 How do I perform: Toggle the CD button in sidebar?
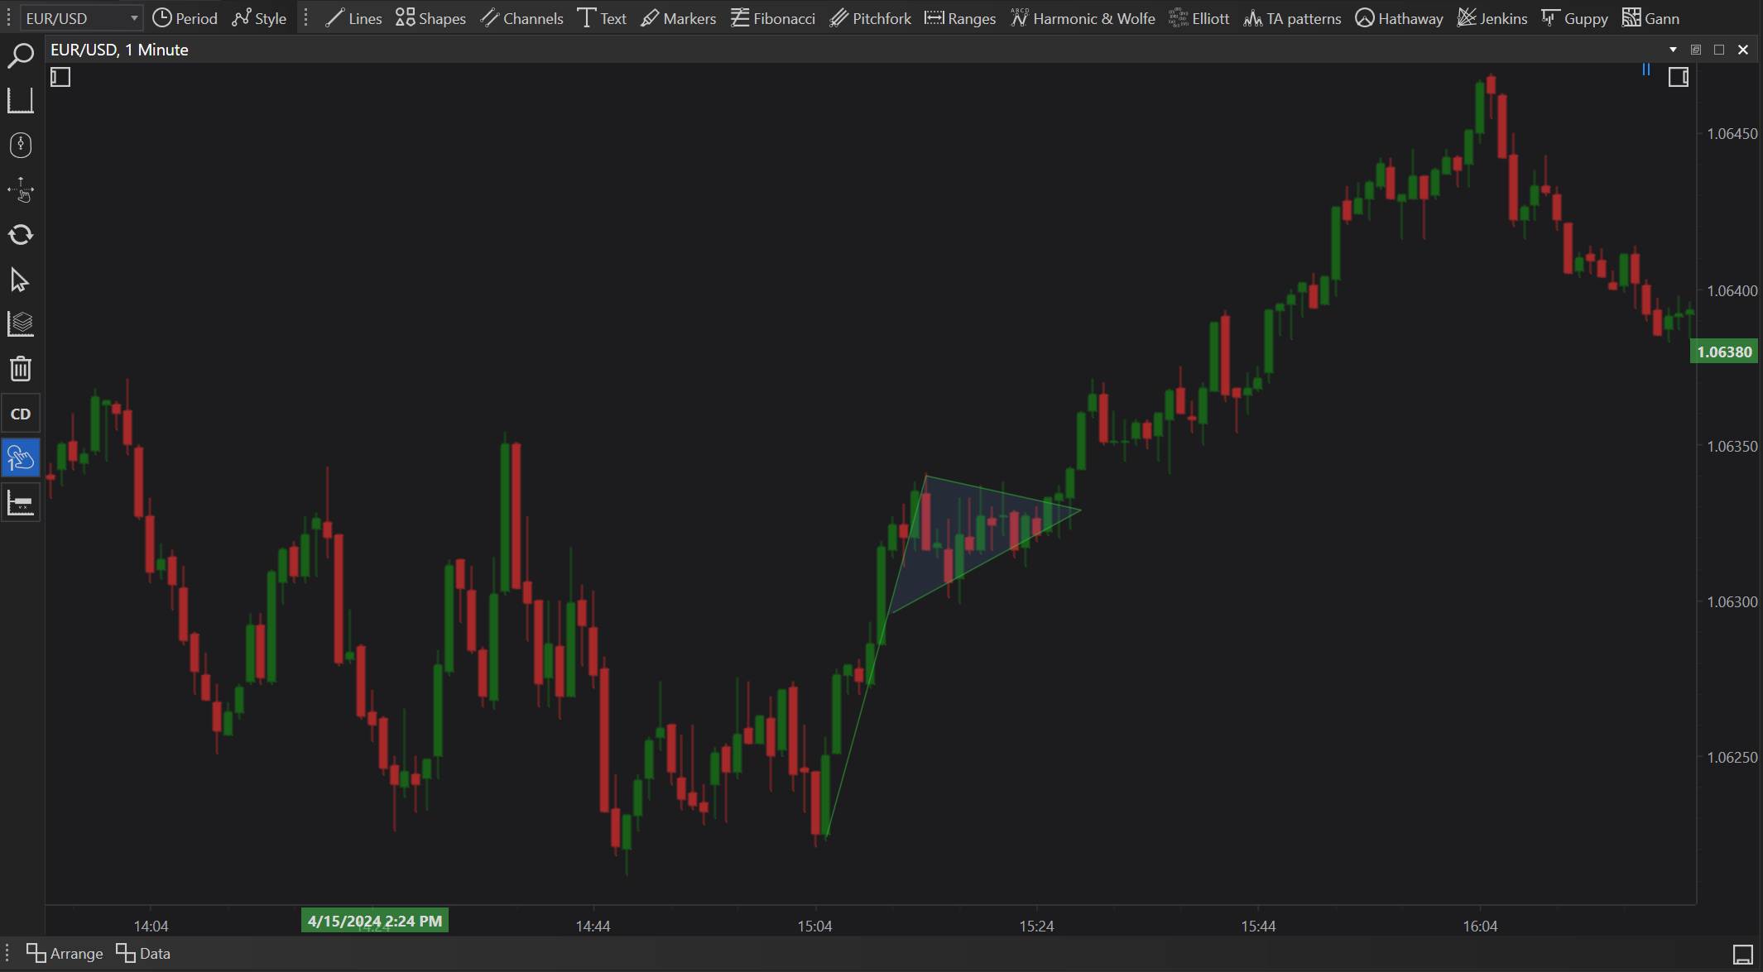tap(20, 414)
